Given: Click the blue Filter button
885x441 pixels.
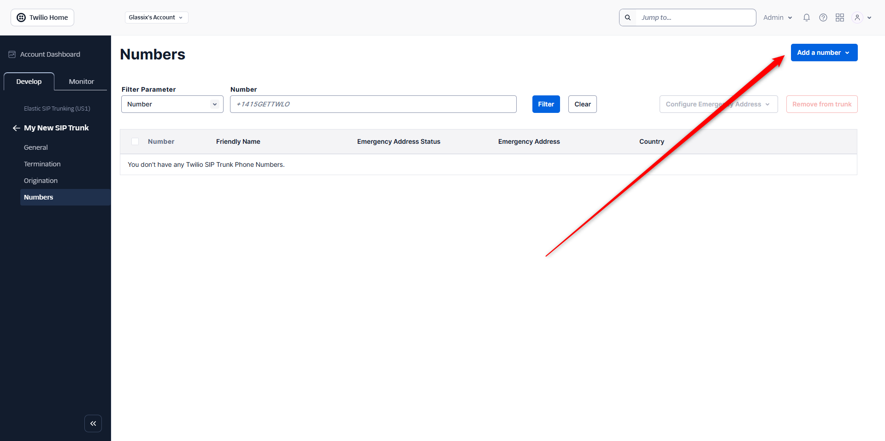Looking at the screenshot, I should click(546, 104).
